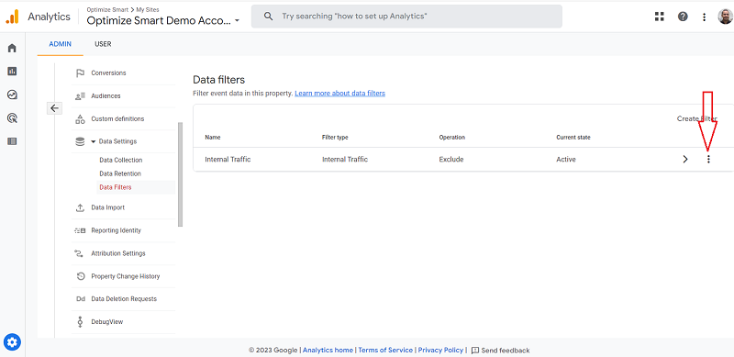Click the Analytics logo icon
The height and width of the screenshot is (357, 734).
[x=12, y=17]
